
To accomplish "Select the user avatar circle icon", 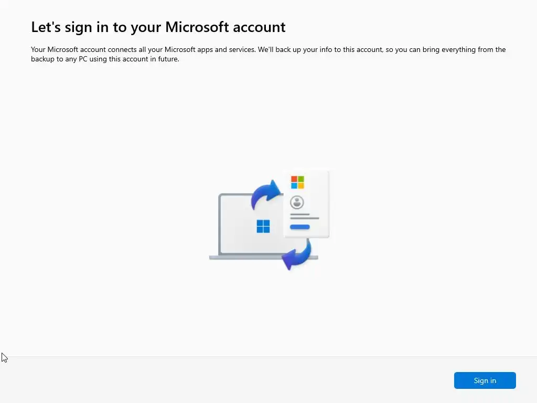I will point(297,202).
